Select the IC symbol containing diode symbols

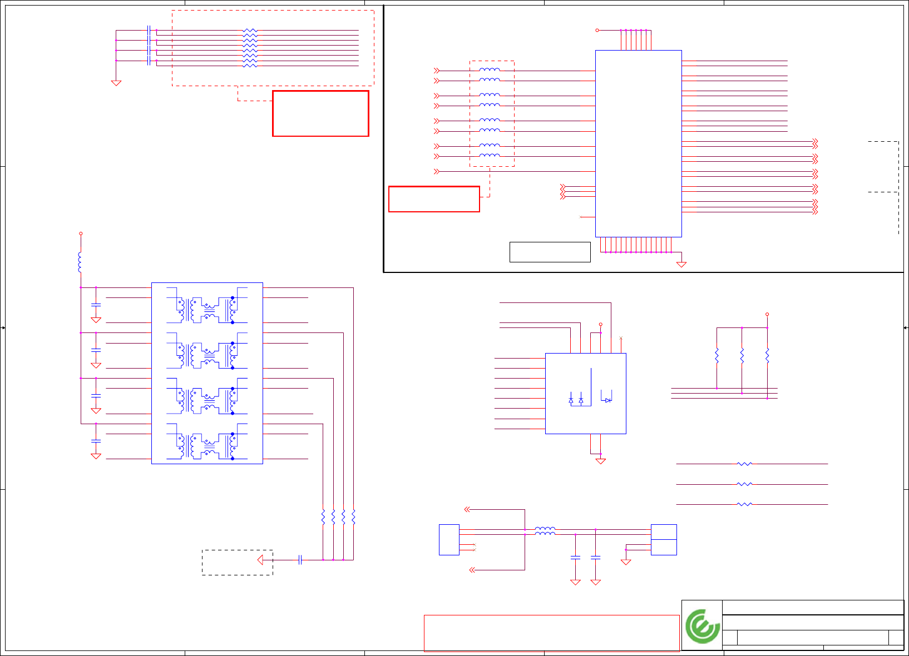586,394
